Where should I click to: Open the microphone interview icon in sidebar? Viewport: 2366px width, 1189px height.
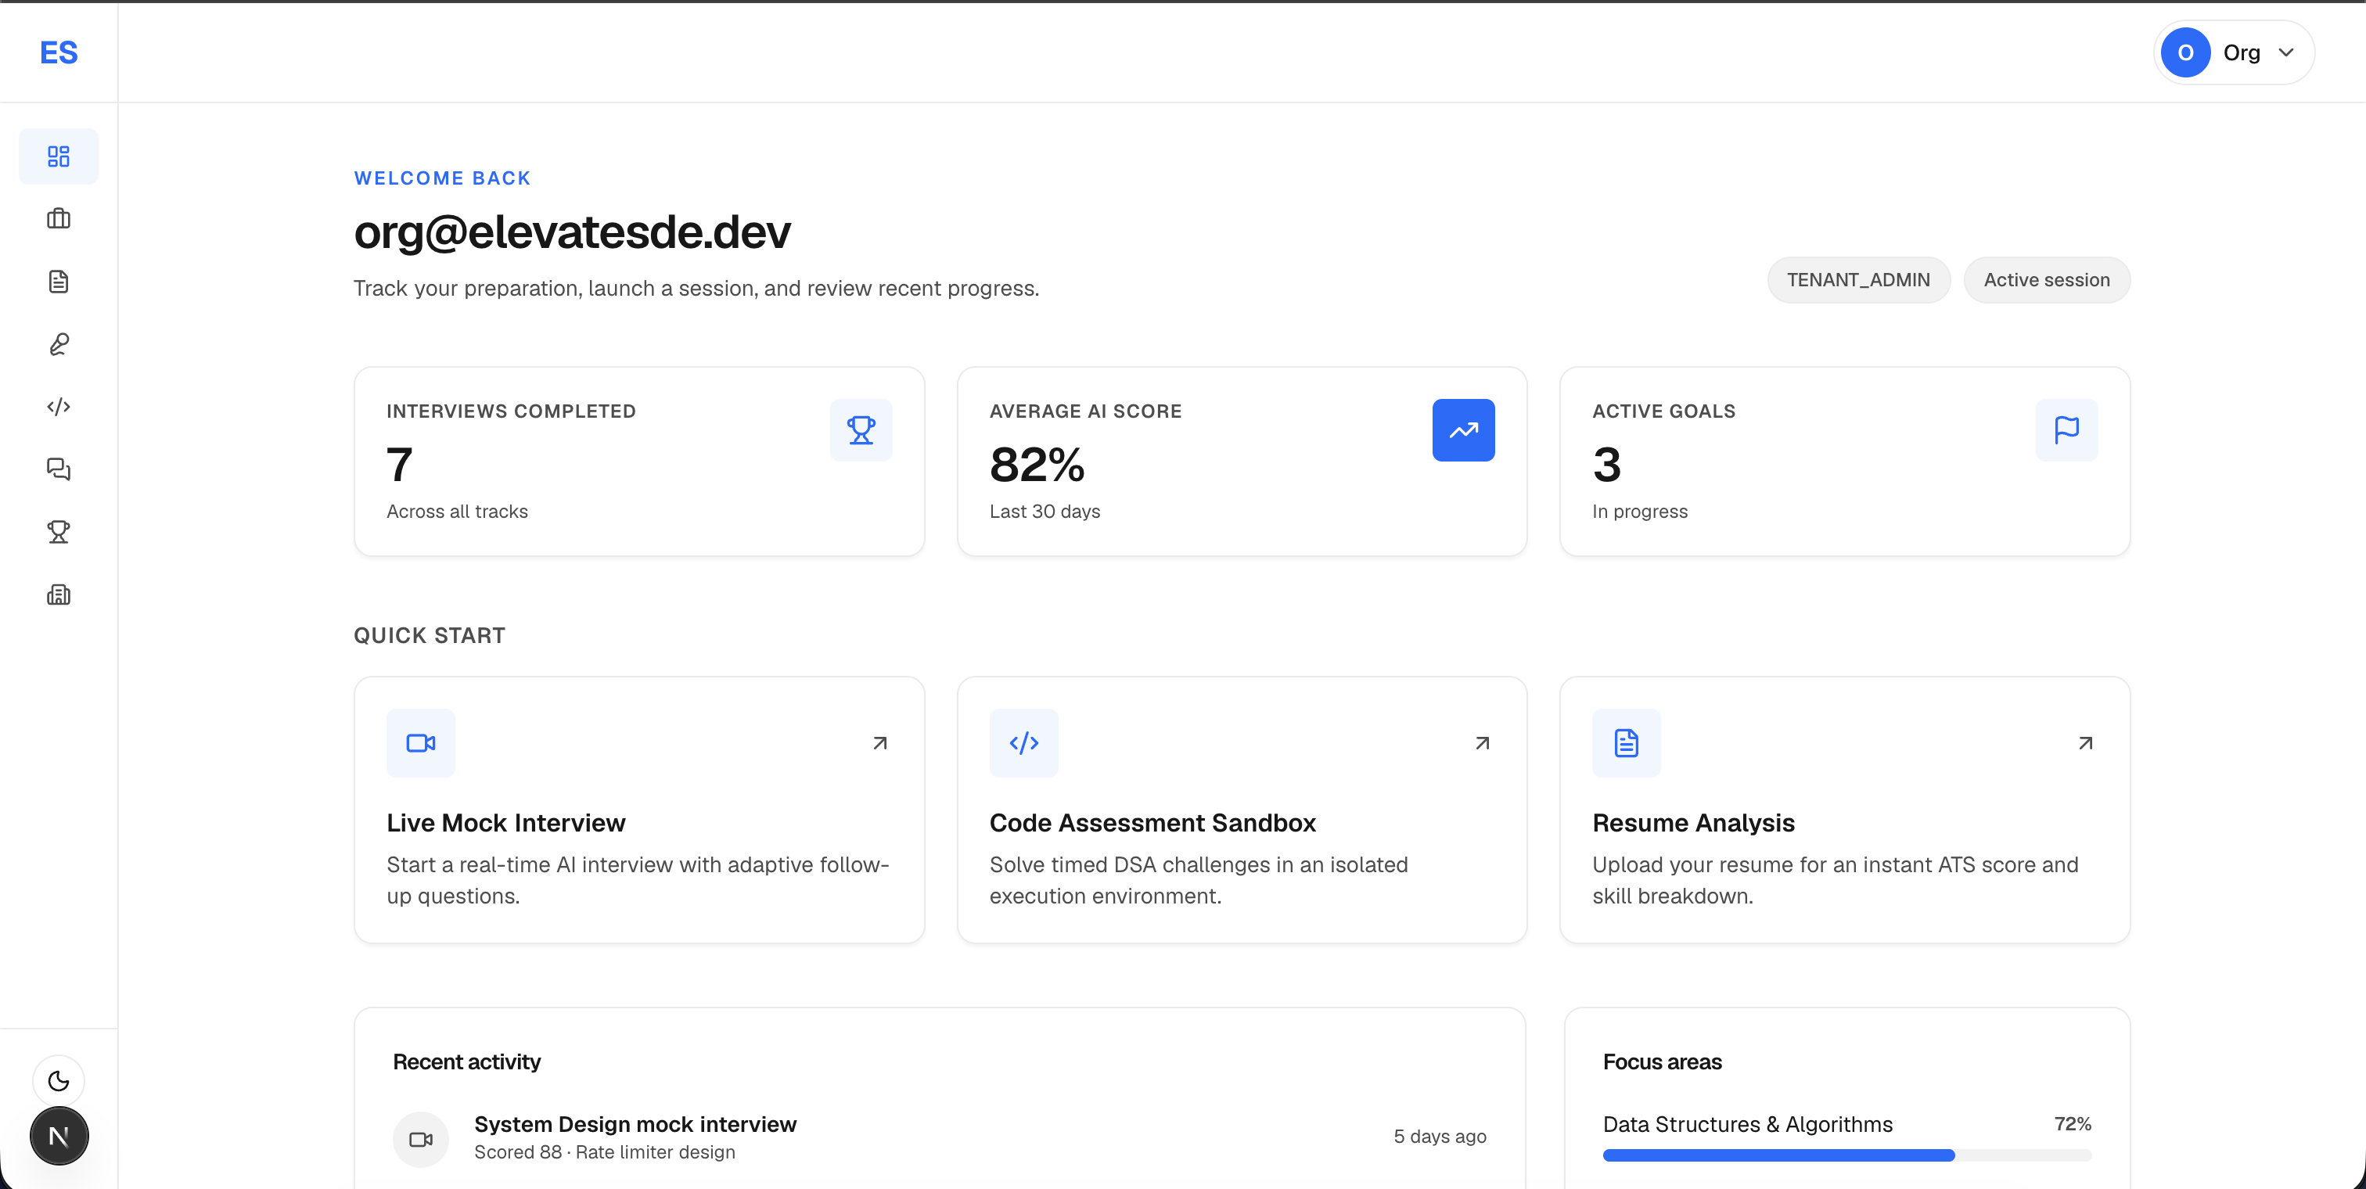(x=59, y=344)
